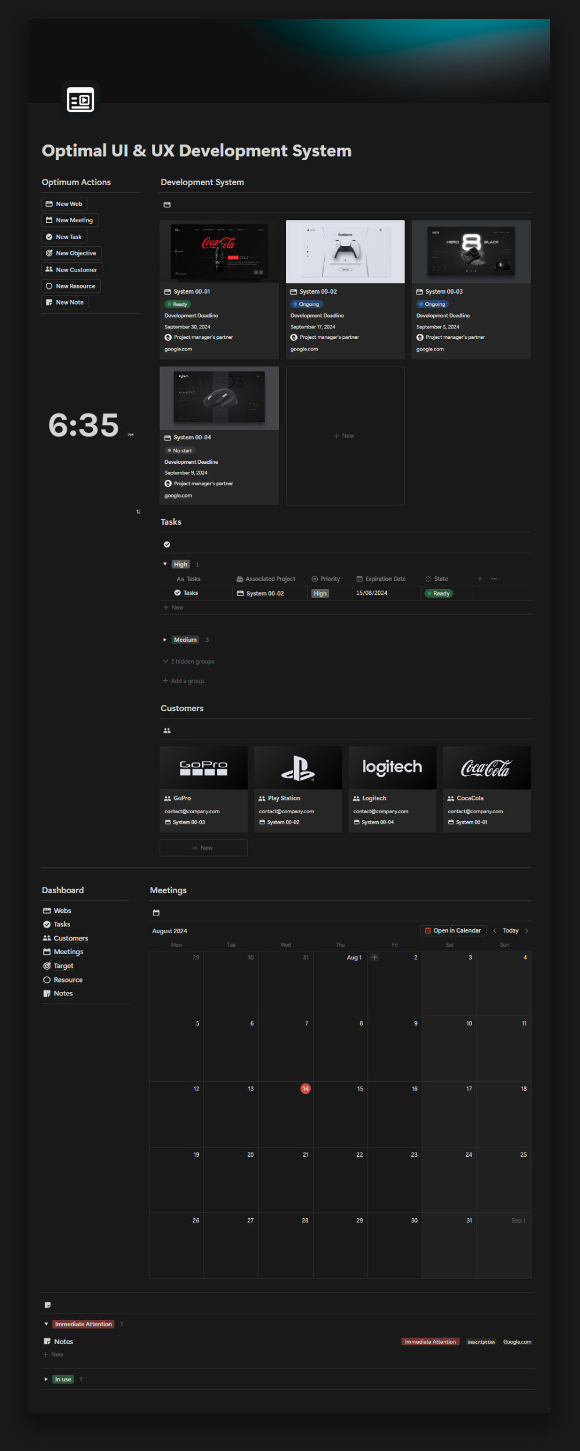Image resolution: width=580 pixels, height=1451 pixels.
Task: Click the Google.com link in Notes row
Action: point(517,1342)
